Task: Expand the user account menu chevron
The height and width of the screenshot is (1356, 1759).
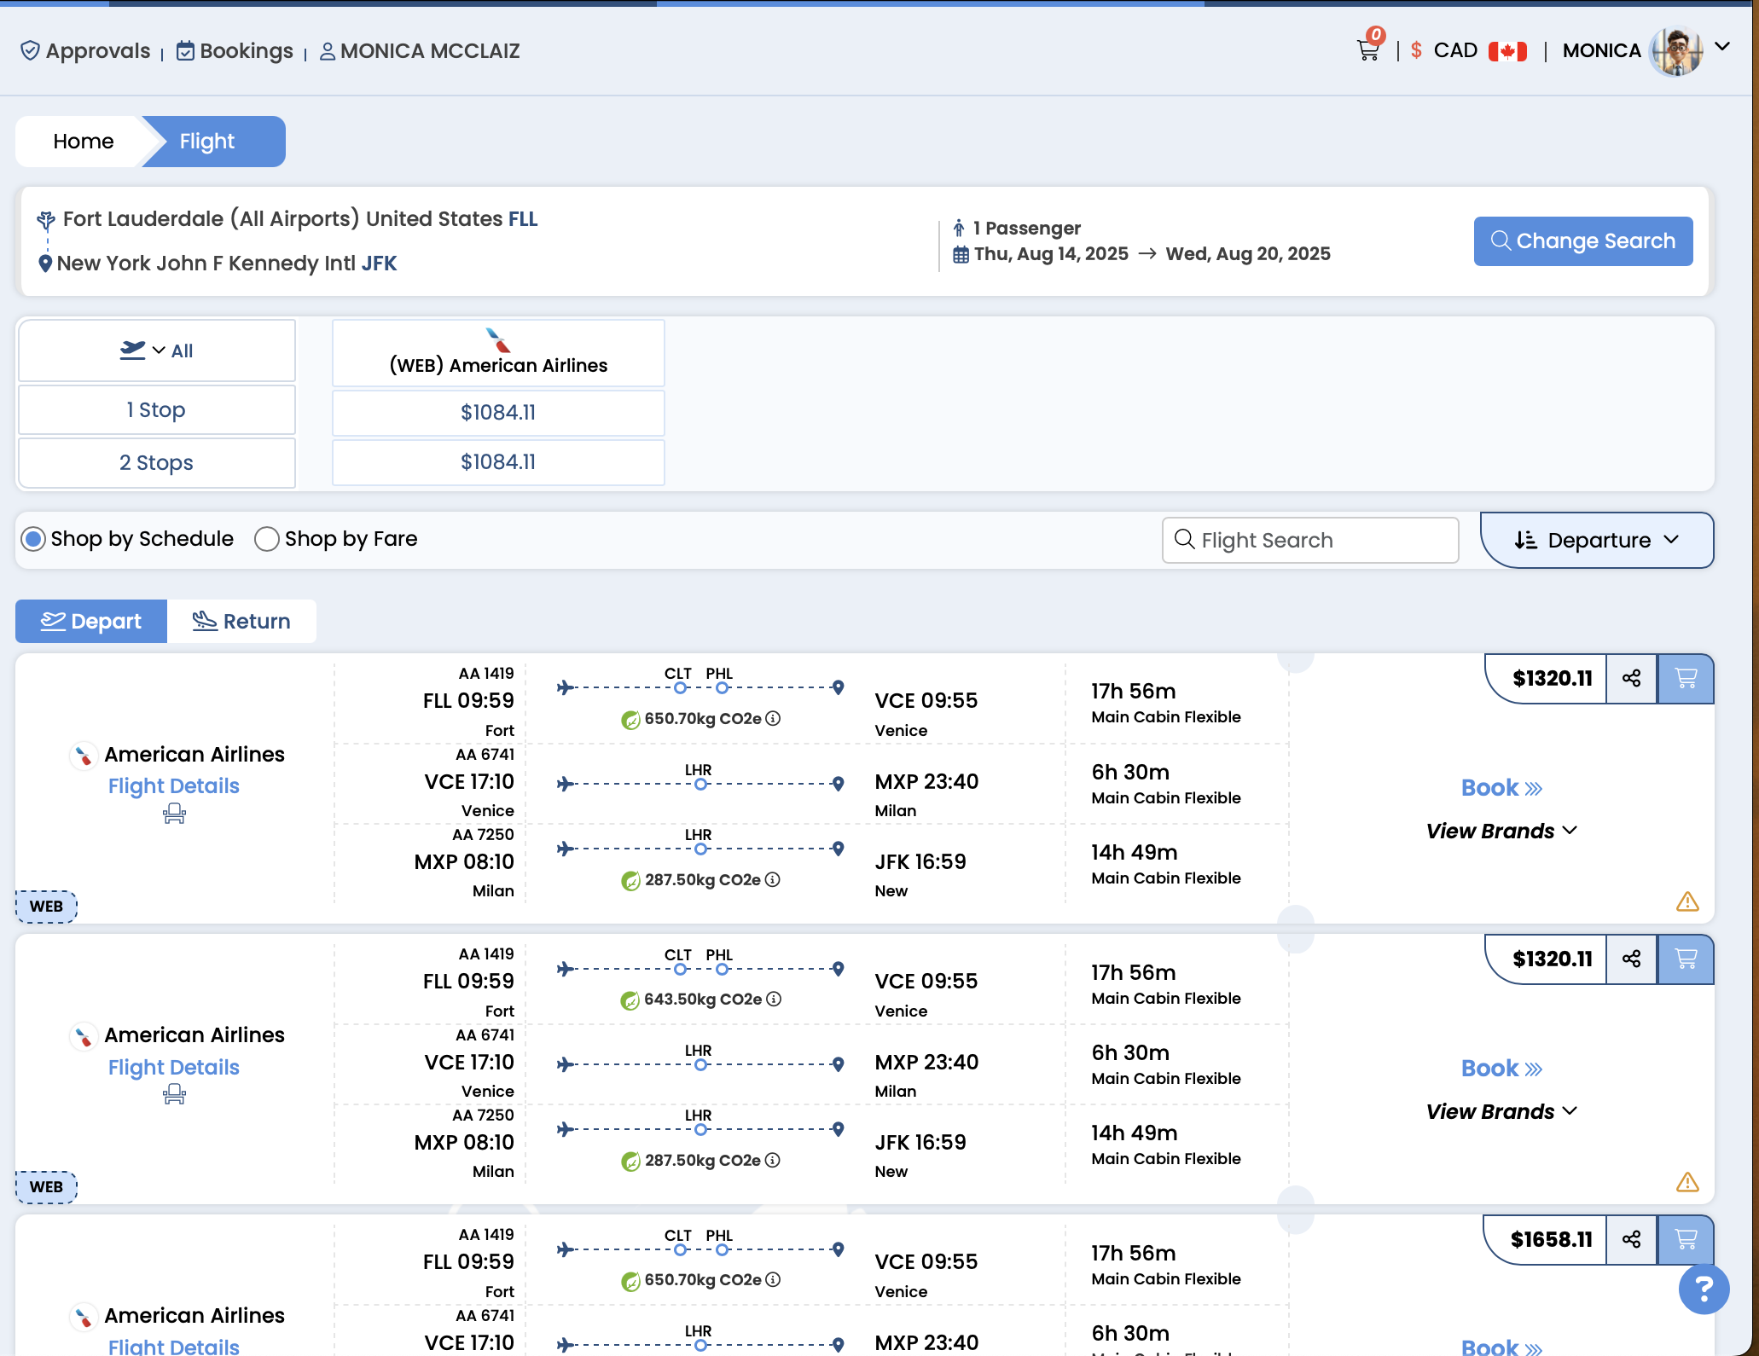Action: click(x=1722, y=47)
